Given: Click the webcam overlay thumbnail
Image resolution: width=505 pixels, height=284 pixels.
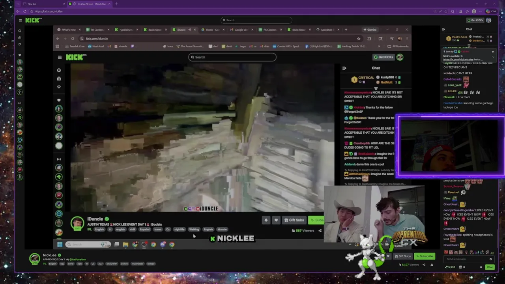Looking at the screenshot, I should tap(450, 146).
